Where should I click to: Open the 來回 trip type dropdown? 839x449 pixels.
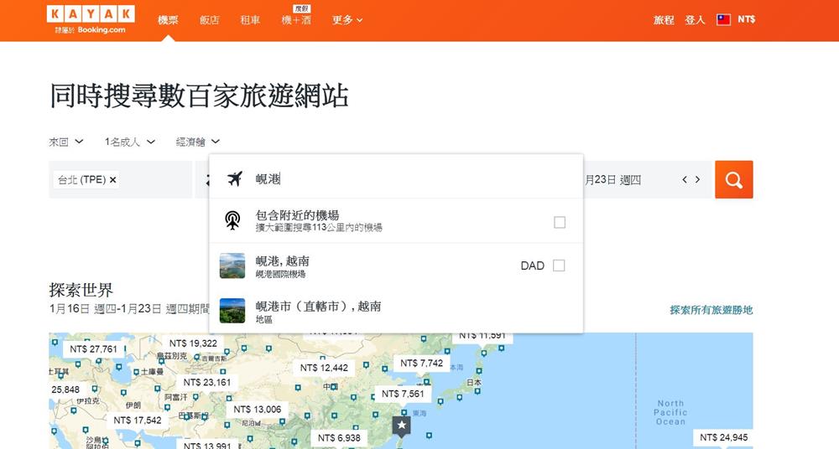pos(66,142)
